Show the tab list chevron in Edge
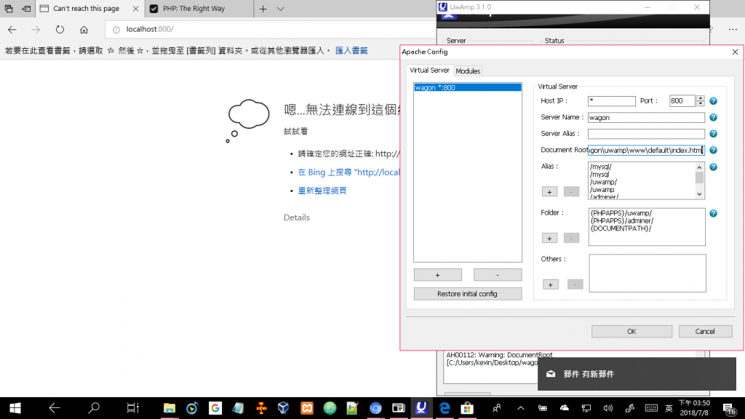745x419 pixels. click(x=280, y=9)
